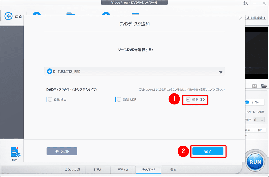269x177 pixels.
Task: Uncheck the 强制 ISO checkbox
Action: coord(189,99)
